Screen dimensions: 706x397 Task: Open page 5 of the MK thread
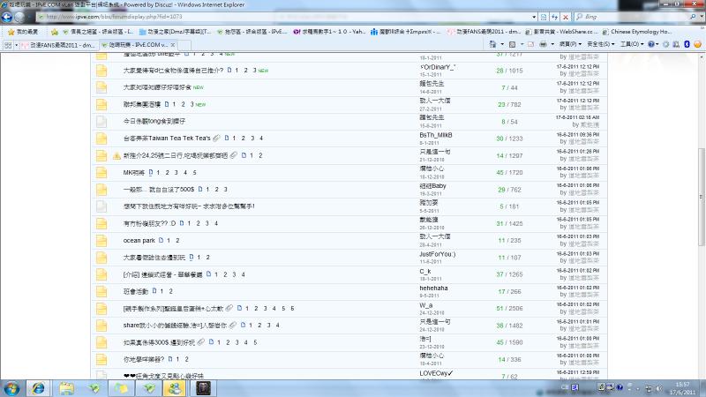tap(194, 172)
